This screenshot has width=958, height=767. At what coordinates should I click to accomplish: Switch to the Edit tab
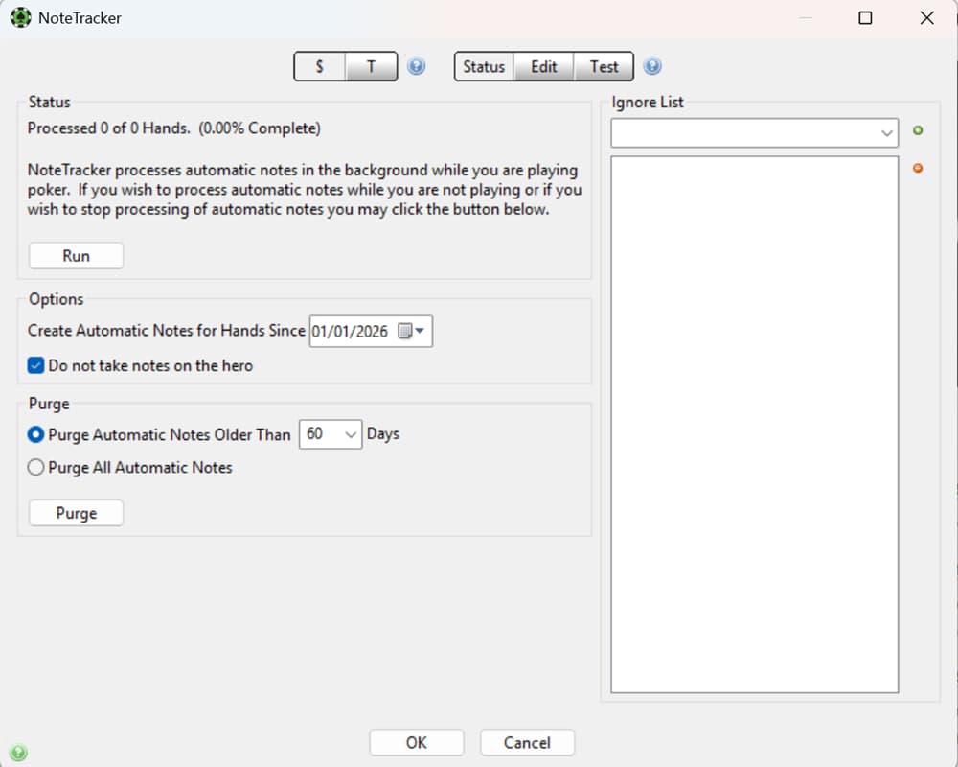pos(543,66)
